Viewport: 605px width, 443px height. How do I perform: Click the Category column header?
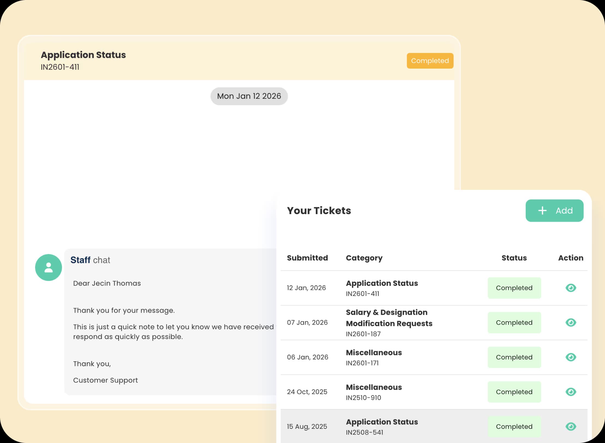(364, 258)
